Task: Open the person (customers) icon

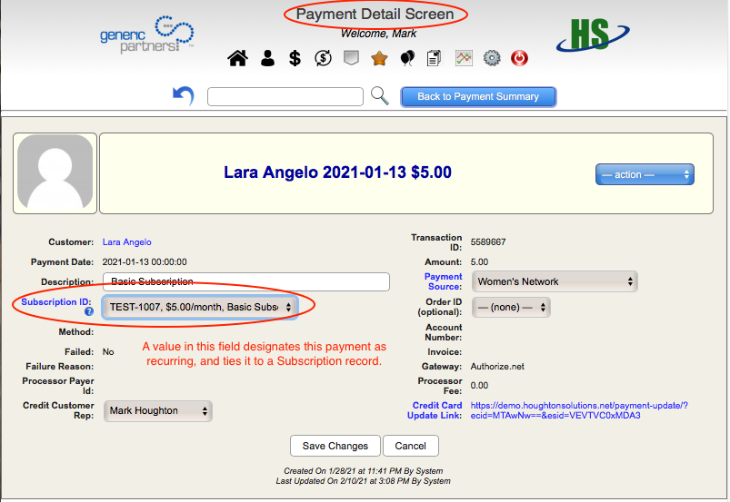Action: pyautogui.click(x=267, y=59)
